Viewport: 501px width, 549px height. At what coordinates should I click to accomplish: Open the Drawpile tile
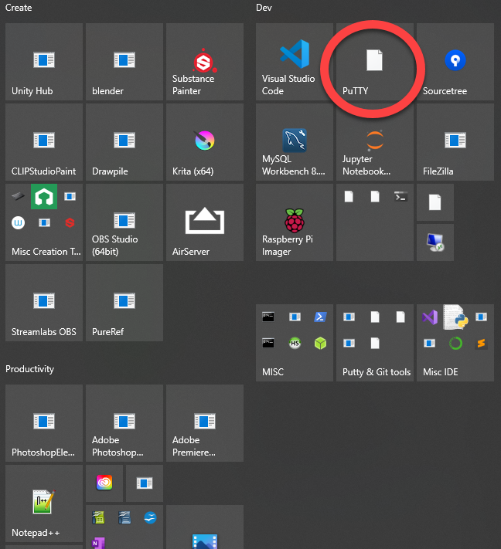tap(124, 142)
